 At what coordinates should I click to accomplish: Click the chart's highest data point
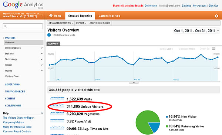201,55
